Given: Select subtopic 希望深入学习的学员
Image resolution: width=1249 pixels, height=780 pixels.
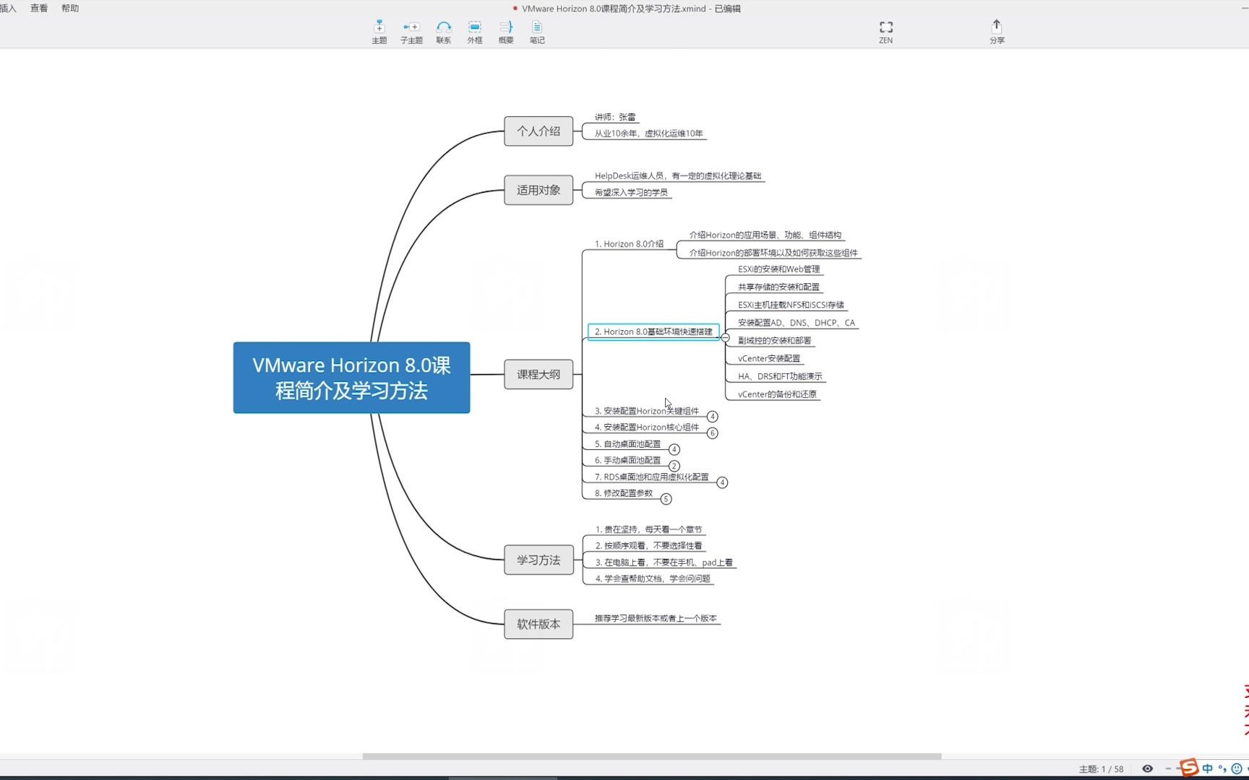Looking at the screenshot, I should pos(631,192).
